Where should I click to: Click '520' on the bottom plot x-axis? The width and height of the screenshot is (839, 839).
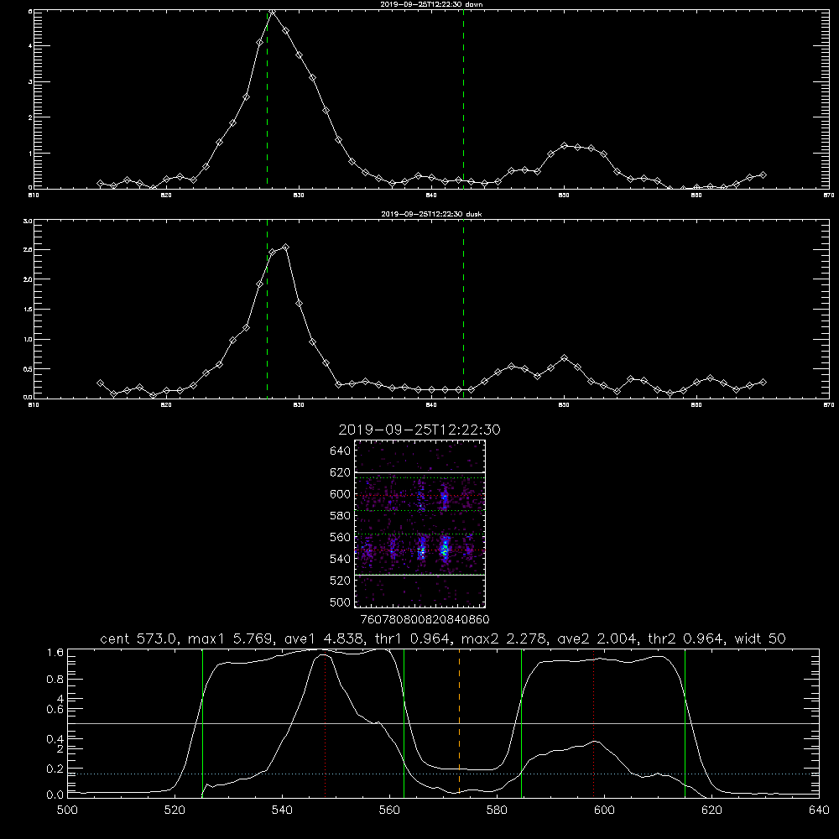175,810
